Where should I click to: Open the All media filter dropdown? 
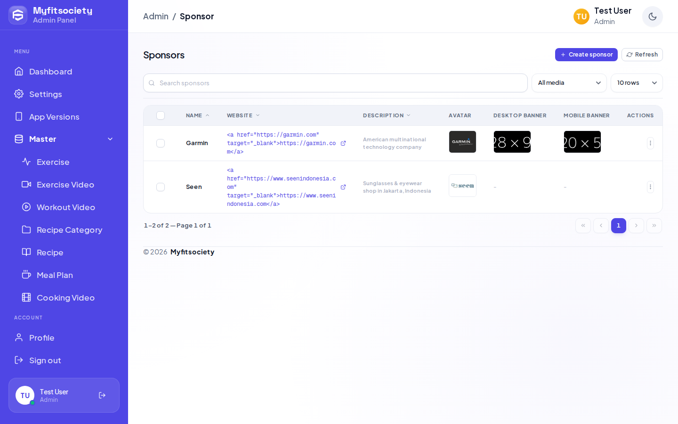tap(569, 83)
